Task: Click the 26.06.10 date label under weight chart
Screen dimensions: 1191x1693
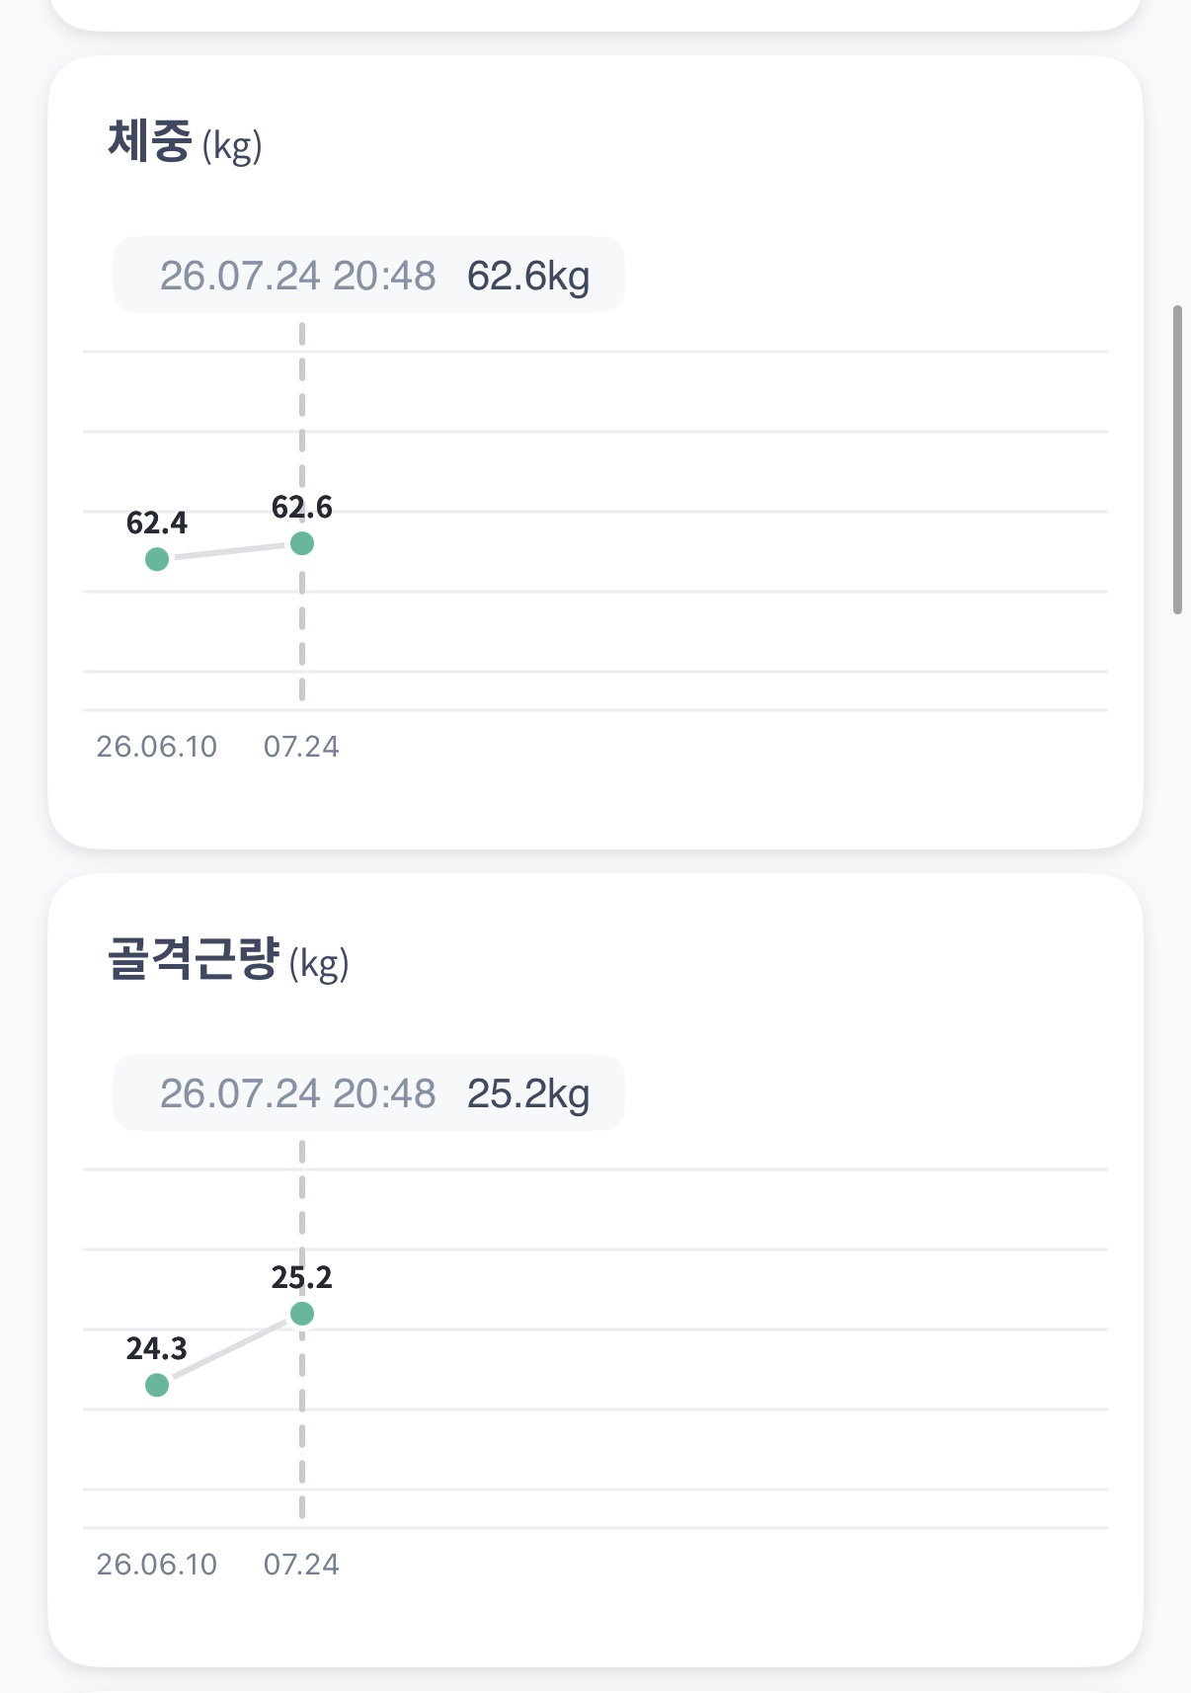Action: pos(157,747)
